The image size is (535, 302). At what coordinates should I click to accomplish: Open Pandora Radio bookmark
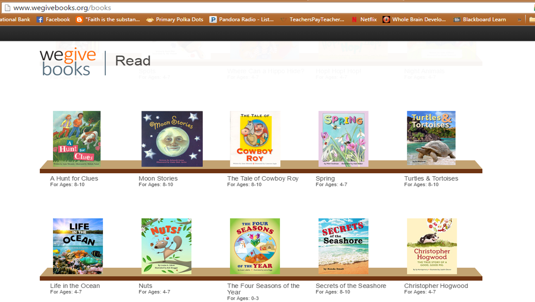click(x=241, y=20)
